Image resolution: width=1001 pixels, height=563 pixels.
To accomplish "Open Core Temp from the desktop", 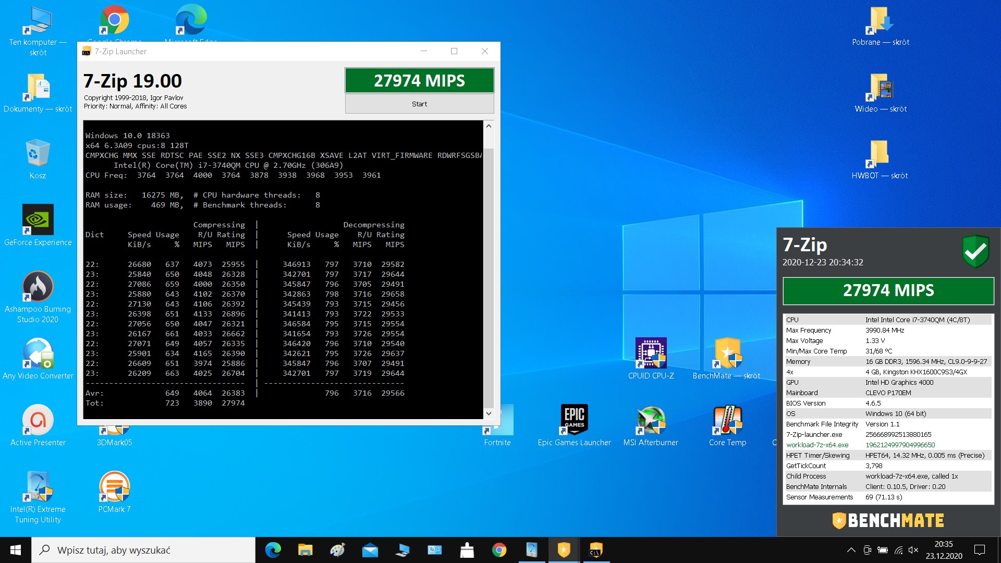I will tap(727, 425).
